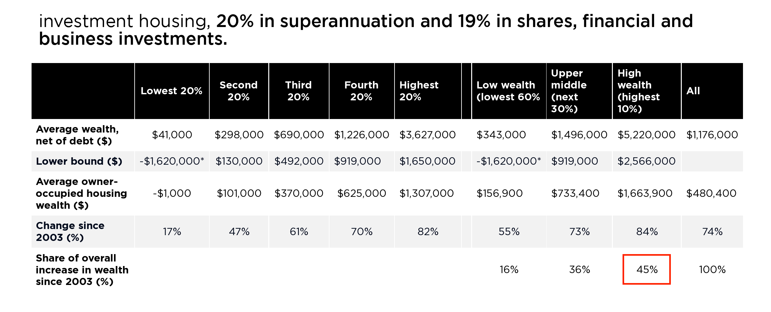Image resolution: width=771 pixels, height=312 pixels.
Task: Click the Lower bound row label
Action: pos(79,161)
